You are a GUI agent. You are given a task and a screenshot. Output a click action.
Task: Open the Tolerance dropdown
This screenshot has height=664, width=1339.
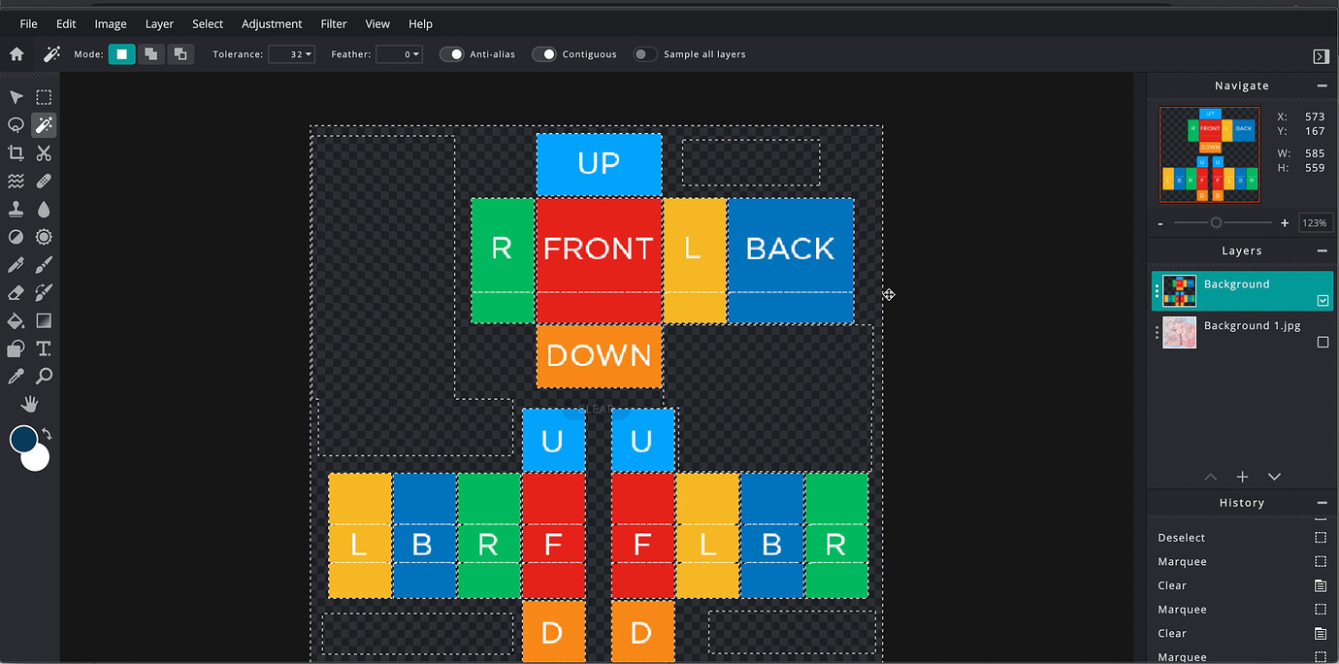tap(292, 54)
